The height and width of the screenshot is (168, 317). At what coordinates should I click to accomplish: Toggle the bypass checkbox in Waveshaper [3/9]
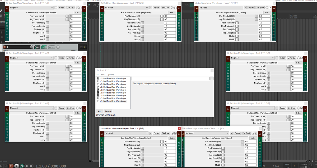[x=270, y=8]
